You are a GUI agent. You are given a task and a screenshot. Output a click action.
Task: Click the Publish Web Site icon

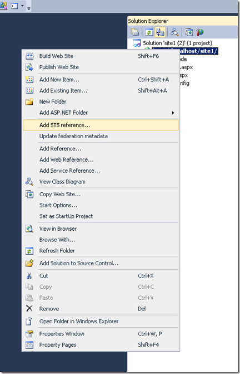tap(29, 67)
